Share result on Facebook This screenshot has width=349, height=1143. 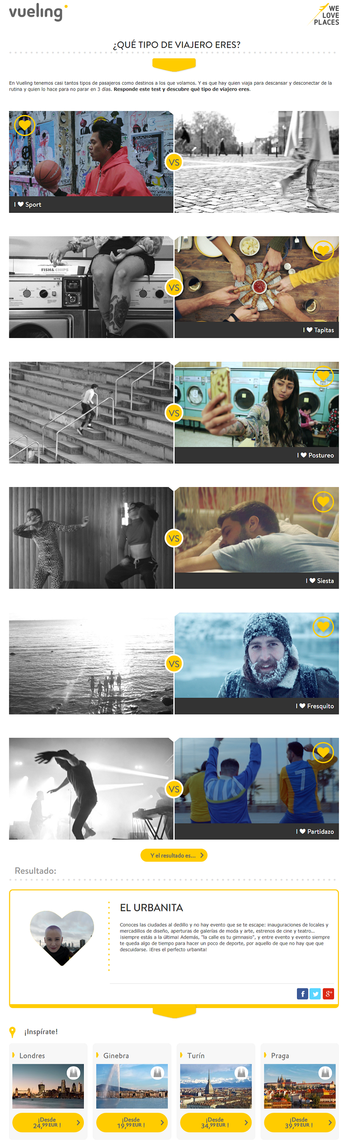click(x=303, y=994)
